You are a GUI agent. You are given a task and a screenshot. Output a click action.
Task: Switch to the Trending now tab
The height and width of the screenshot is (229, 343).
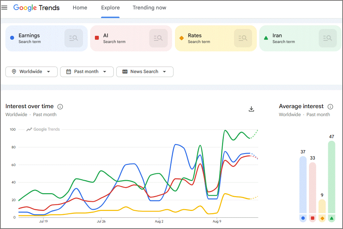[150, 8]
